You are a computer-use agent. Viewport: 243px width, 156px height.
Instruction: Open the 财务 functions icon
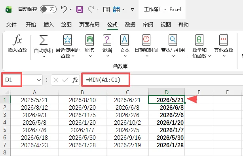(90, 40)
